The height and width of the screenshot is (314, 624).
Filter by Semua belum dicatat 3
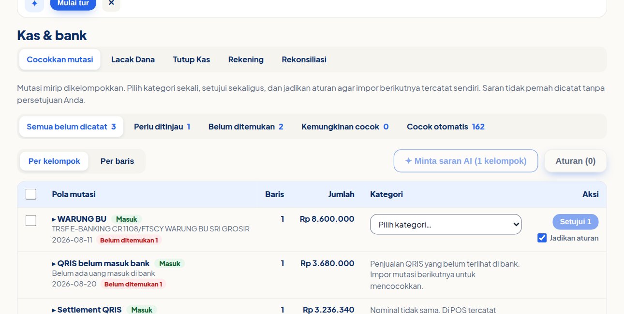[x=71, y=127]
